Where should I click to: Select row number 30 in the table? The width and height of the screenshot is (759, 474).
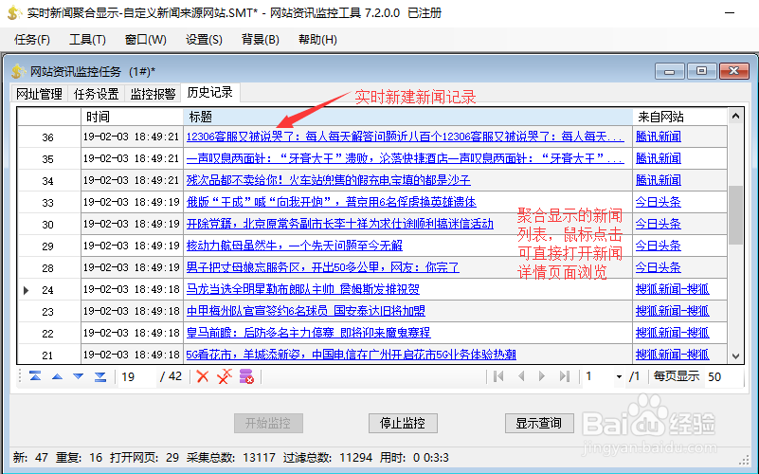point(48,225)
